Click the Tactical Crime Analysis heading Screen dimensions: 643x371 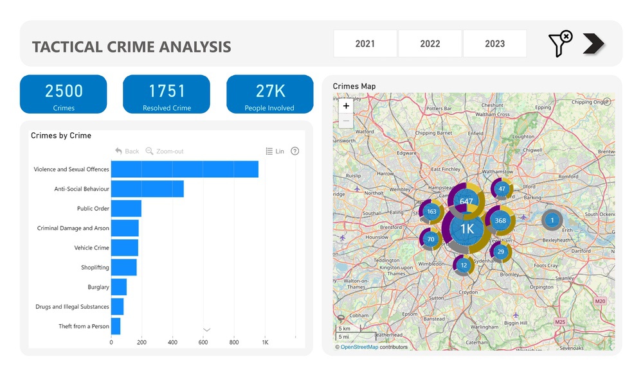pyautogui.click(x=132, y=47)
